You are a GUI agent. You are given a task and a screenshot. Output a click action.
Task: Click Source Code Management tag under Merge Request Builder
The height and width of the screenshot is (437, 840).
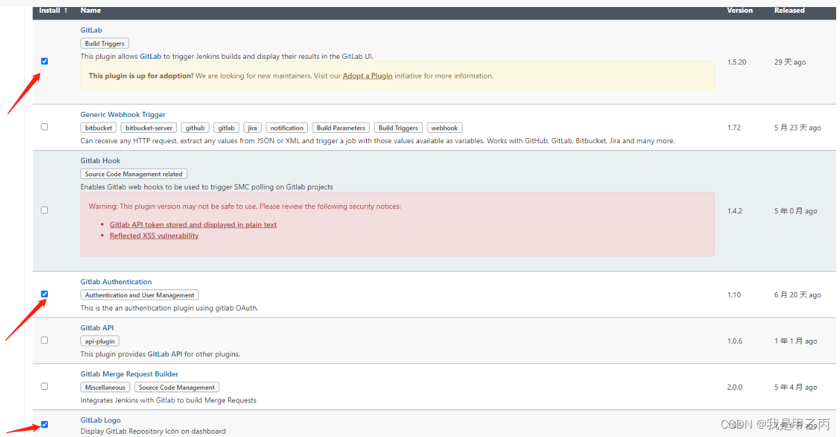[x=177, y=387]
